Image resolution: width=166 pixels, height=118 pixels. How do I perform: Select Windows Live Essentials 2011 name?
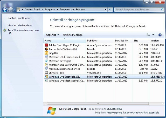coord(65,77)
